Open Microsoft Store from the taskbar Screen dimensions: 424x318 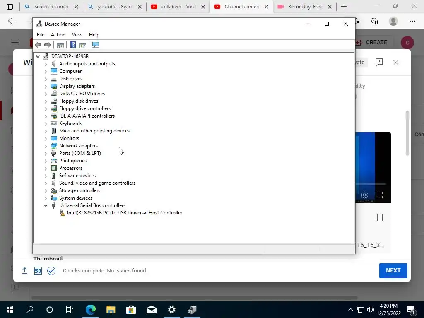pos(131,310)
